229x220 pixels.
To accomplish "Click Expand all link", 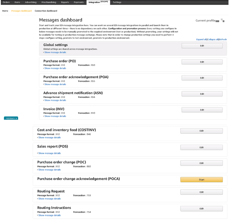I will click(x=201, y=39).
